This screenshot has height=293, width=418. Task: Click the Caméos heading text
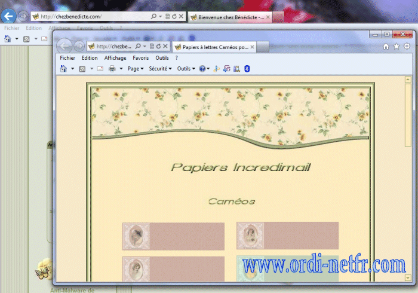[x=232, y=201]
